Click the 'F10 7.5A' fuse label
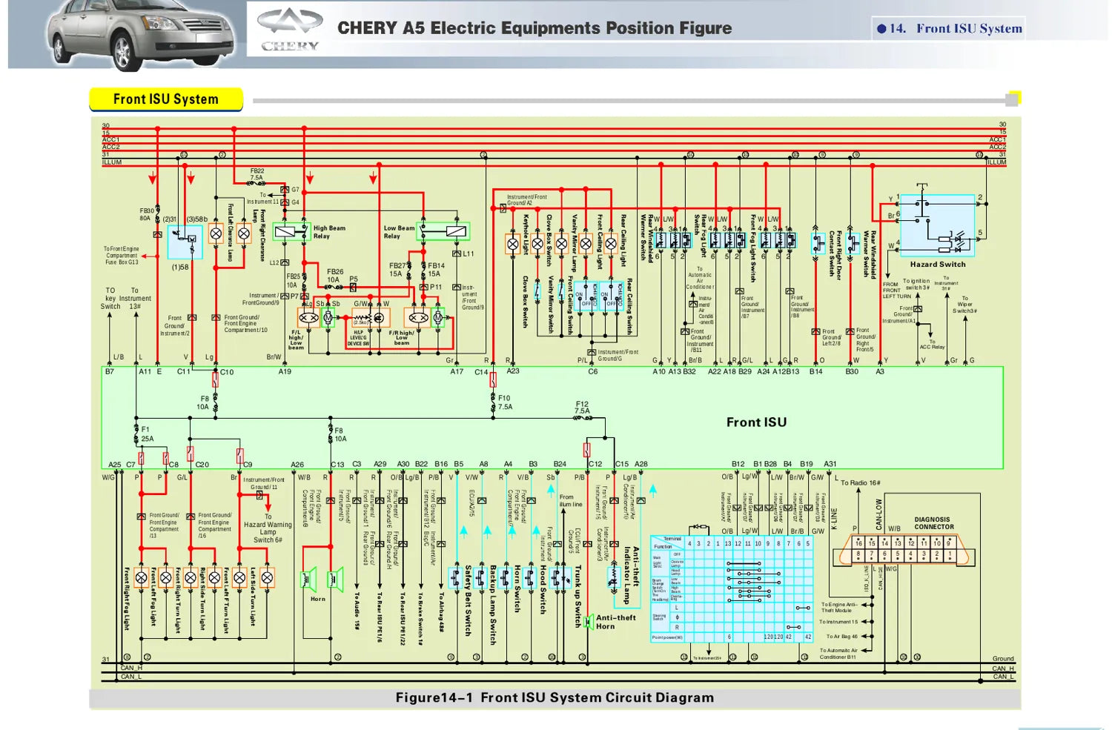1112x730 pixels. [x=505, y=402]
